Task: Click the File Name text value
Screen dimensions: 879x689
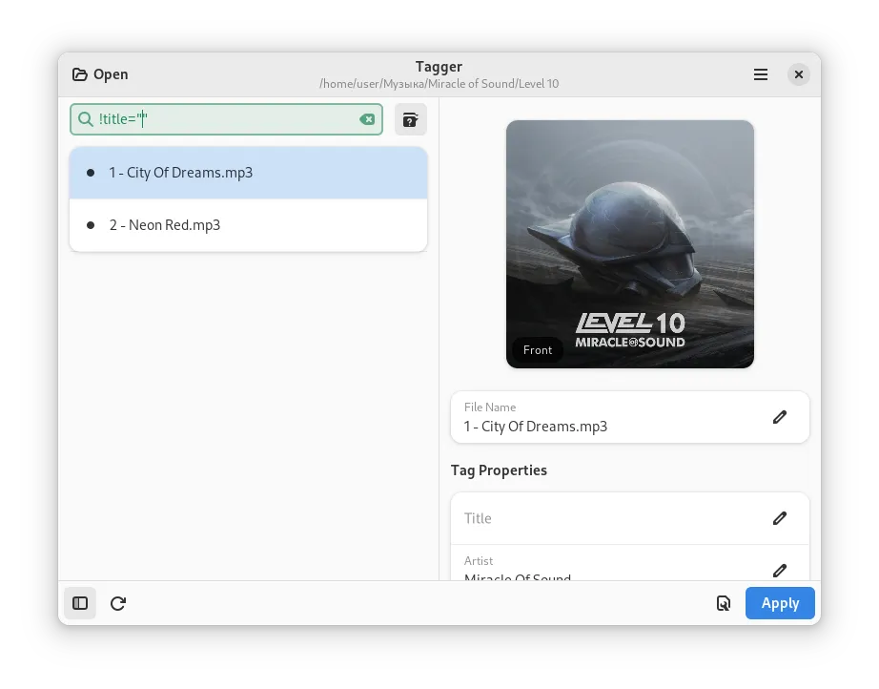Action: [x=536, y=427]
